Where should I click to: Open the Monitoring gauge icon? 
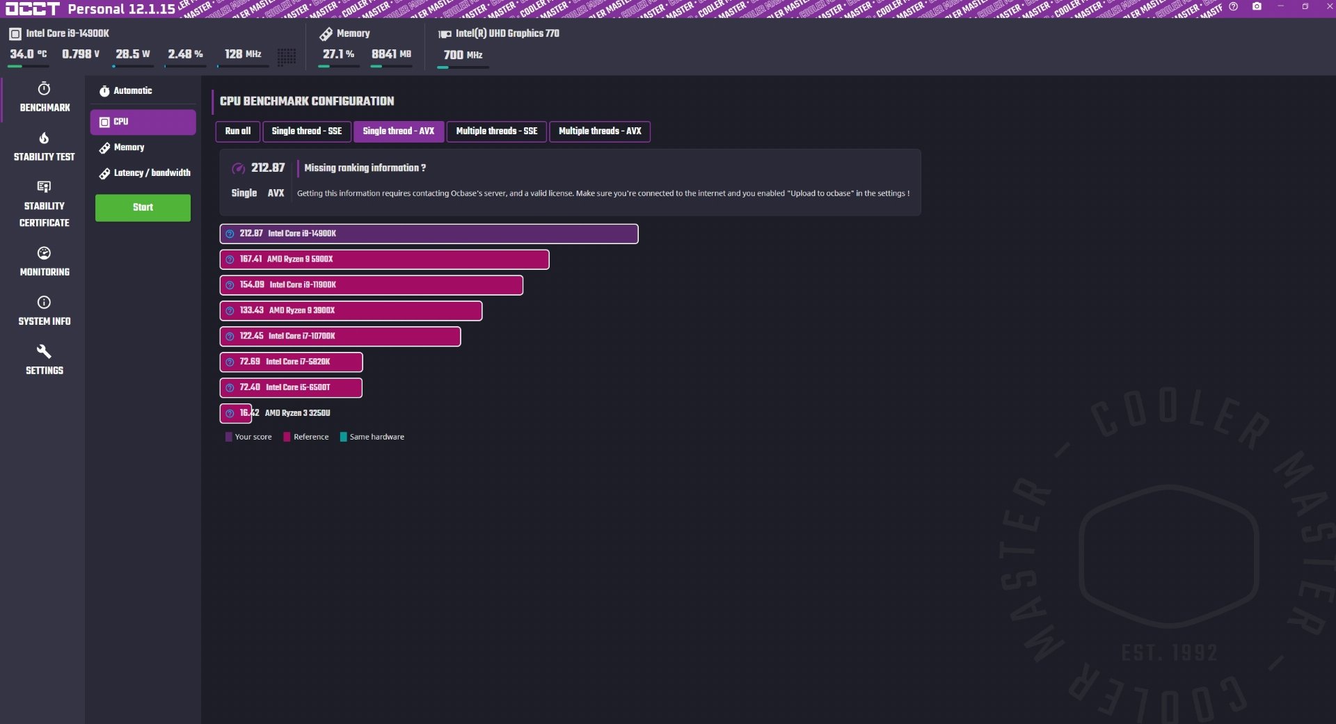[x=44, y=253]
